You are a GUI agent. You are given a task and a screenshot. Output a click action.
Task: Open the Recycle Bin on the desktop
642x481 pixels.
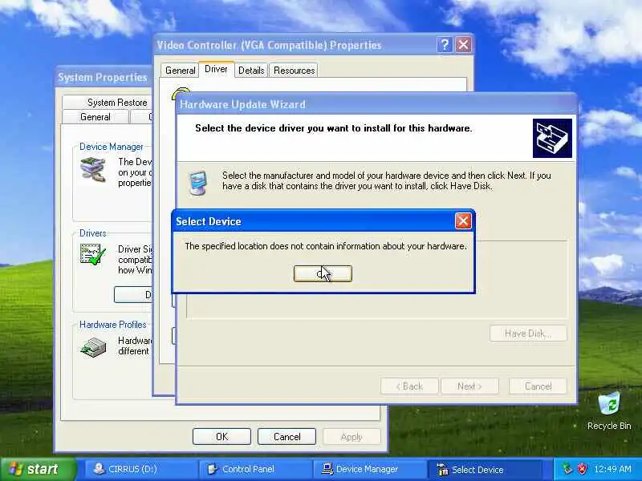click(609, 411)
